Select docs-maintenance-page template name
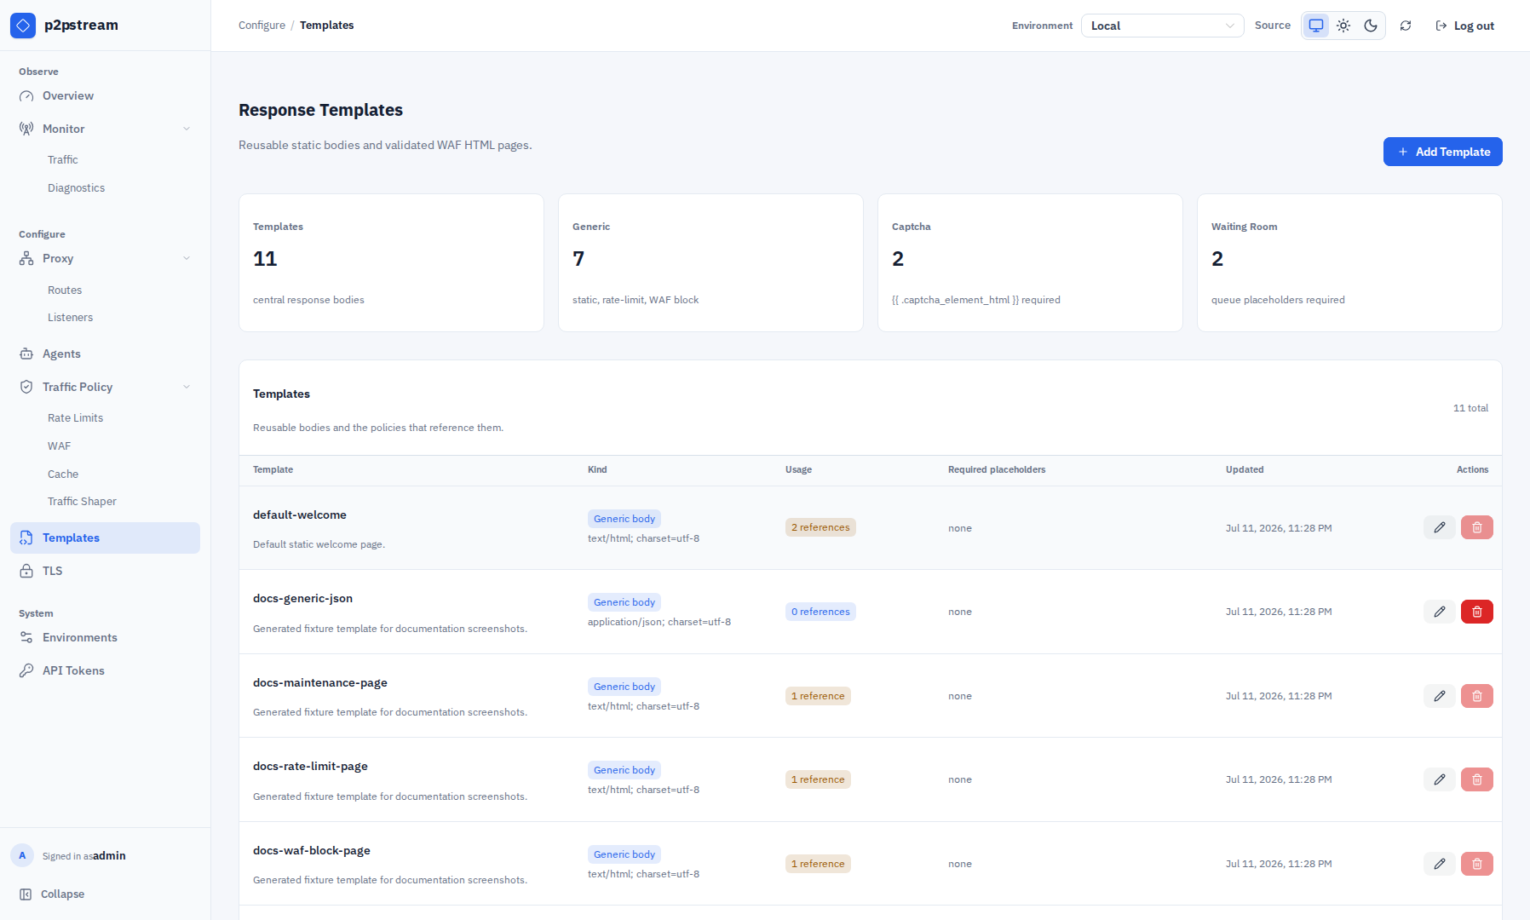This screenshot has height=920, width=1530. [320, 683]
